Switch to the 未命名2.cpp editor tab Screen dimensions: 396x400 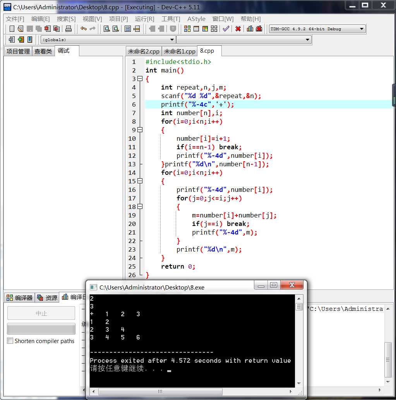[144, 51]
